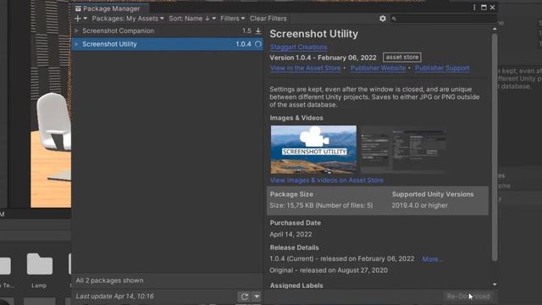The image size is (542, 305).
Task: Open View in the Asset Store link
Action: click(306, 68)
